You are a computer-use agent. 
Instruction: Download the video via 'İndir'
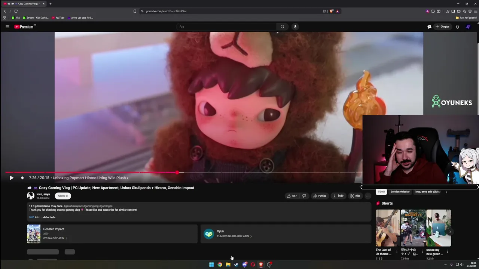tap(338, 196)
